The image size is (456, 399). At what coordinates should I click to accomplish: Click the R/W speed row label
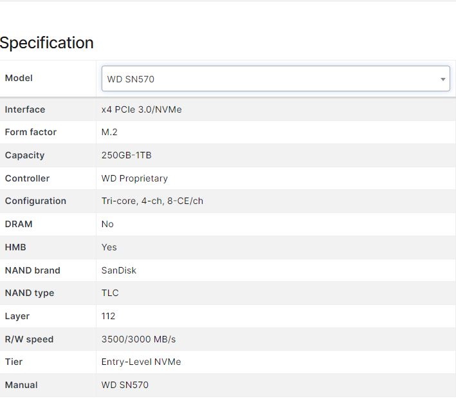tap(30, 339)
